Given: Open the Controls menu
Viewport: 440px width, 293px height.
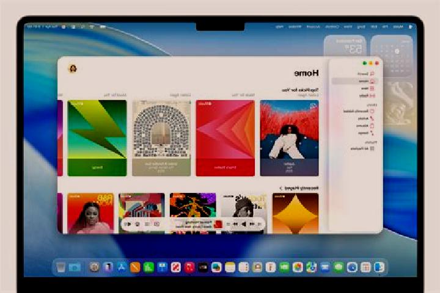Looking at the screenshot, I should click(332, 27).
